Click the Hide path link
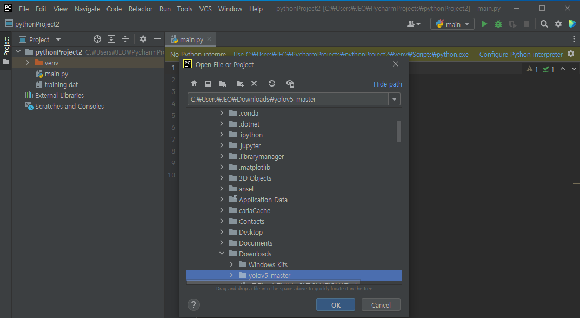Viewport: 580px width, 318px height. click(387, 84)
